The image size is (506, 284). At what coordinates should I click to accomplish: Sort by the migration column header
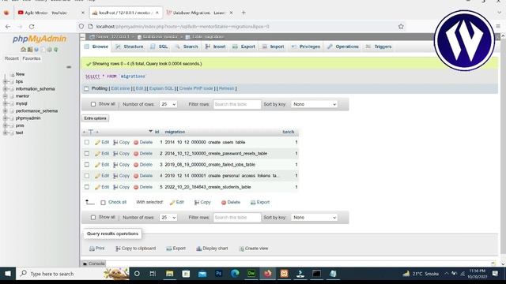tap(175, 132)
